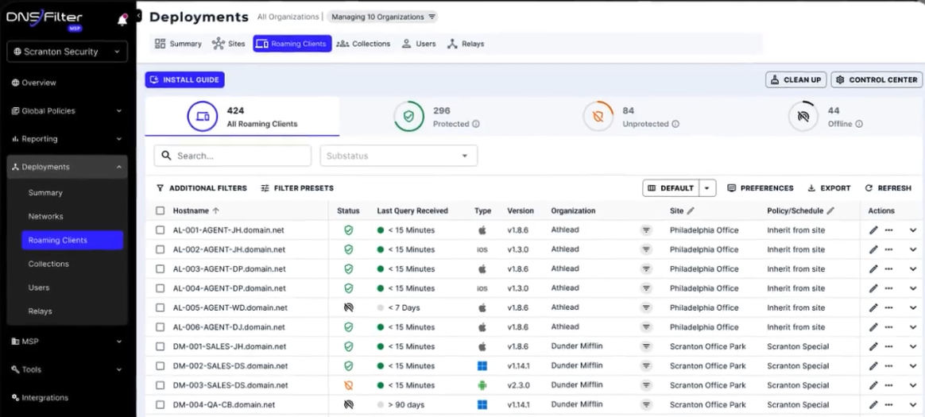Viewport: 925px width, 417px height.
Task: Click the notification bell icon
Action: tap(122, 21)
